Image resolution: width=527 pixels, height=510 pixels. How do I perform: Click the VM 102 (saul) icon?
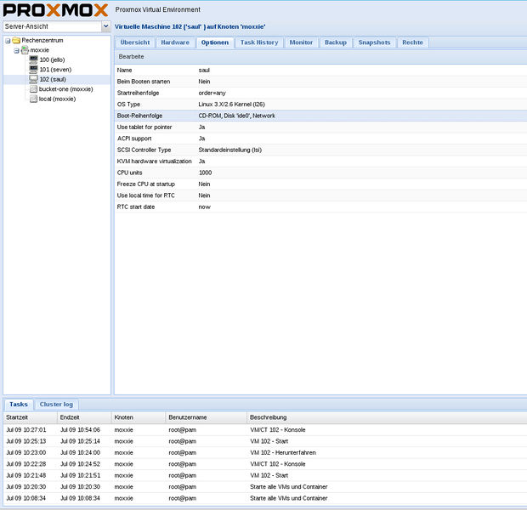click(x=33, y=79)
